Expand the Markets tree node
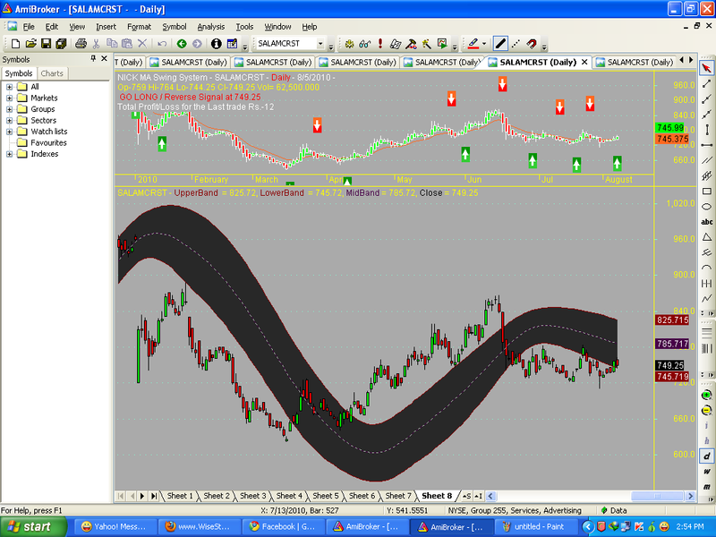Screen dimensions: 716x537 click(9, 98)
